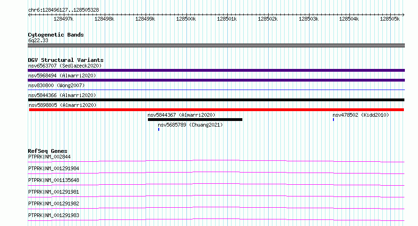418x226 pixels.
Task: Click the magenta PTPRK NM_001291982 gene line
Action: point(216,208)
